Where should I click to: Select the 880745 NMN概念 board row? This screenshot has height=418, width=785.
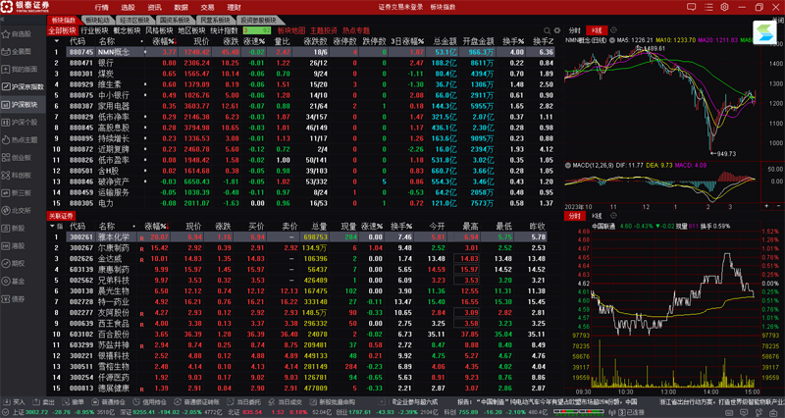301,52
